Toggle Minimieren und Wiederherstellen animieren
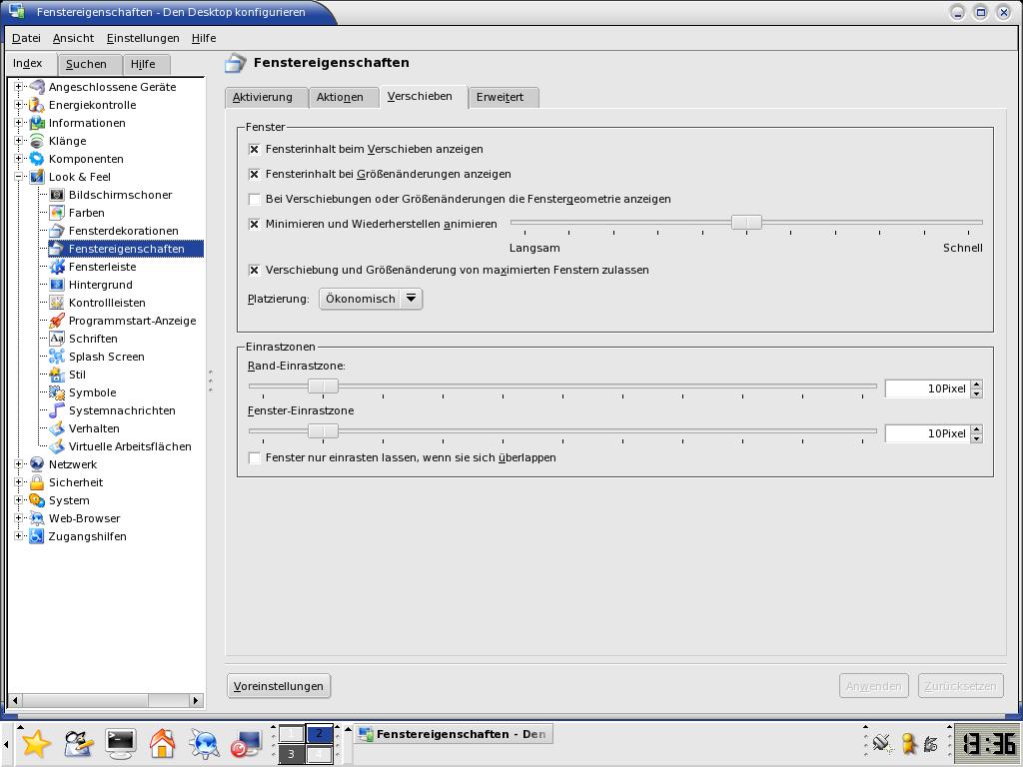1023x767 pixels. (255, 224)
